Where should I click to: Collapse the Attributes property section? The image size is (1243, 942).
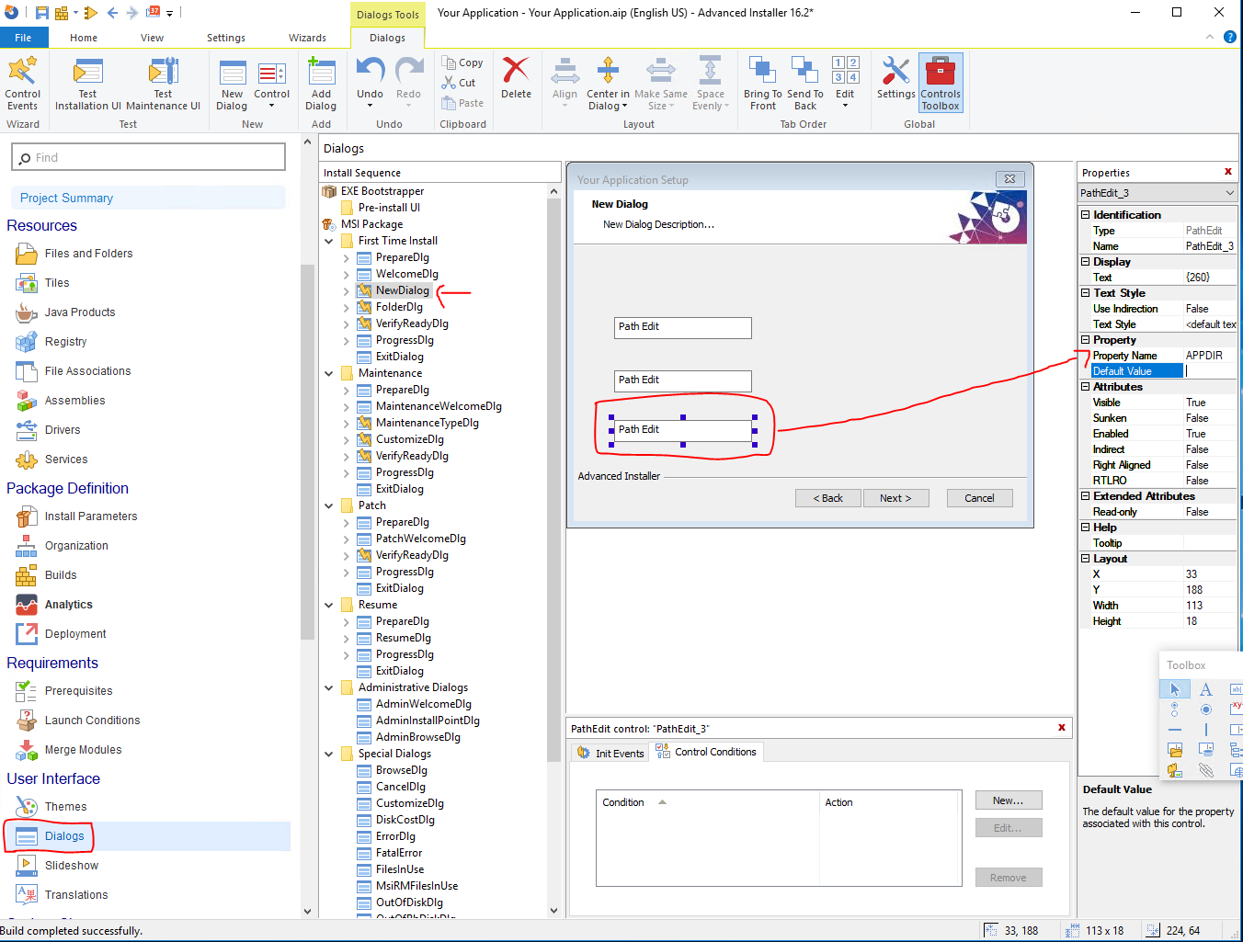1085,387
